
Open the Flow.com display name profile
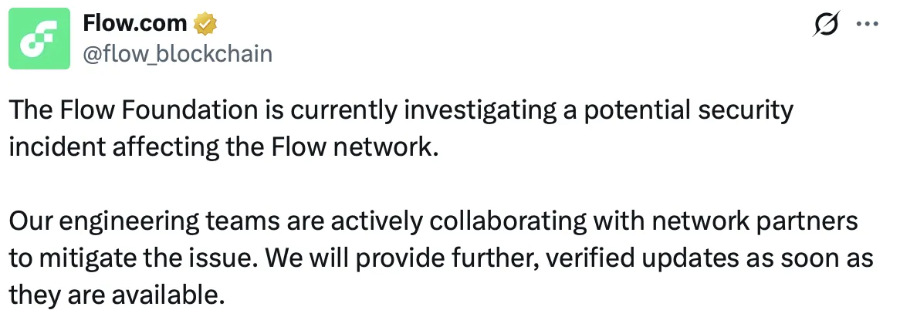coord(135,24)
